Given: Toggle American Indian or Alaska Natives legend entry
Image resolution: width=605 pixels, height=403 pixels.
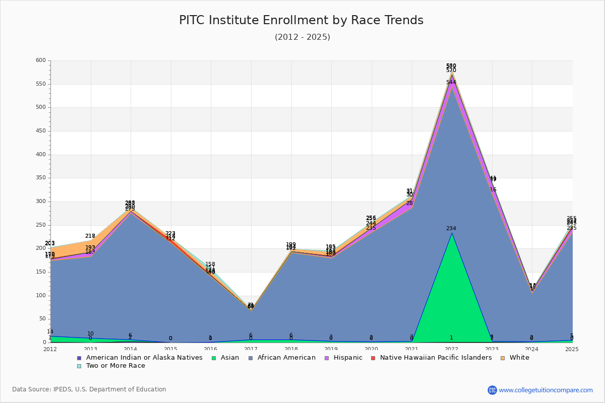Looking at the screenshot, I should pyautogui.click(x=140, y=358).
